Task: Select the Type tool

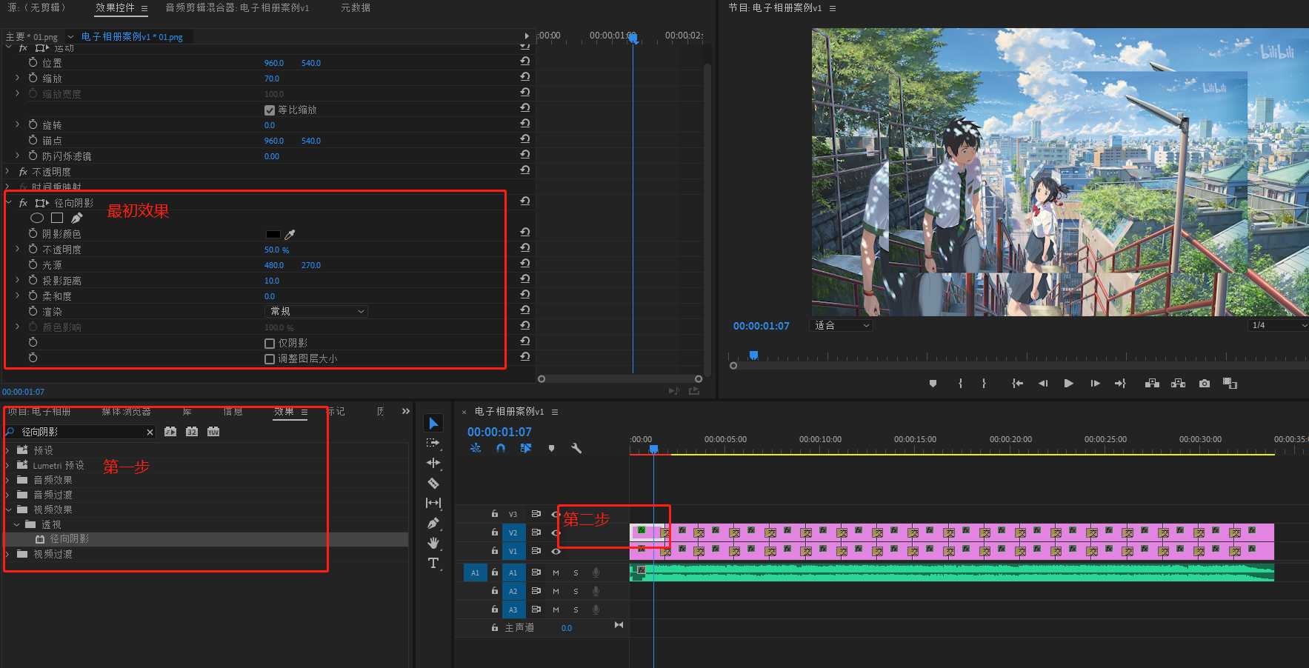Action: (433, 564)
